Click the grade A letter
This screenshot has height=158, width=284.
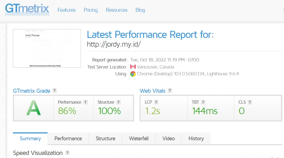point(34,108)
